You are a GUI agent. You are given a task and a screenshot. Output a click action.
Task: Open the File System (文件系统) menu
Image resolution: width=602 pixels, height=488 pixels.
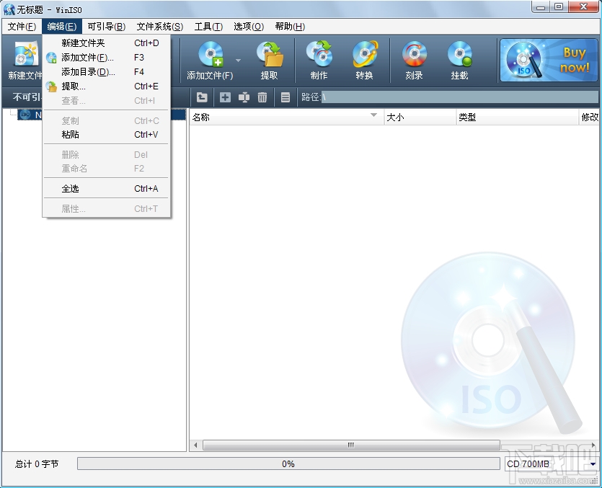160,27
